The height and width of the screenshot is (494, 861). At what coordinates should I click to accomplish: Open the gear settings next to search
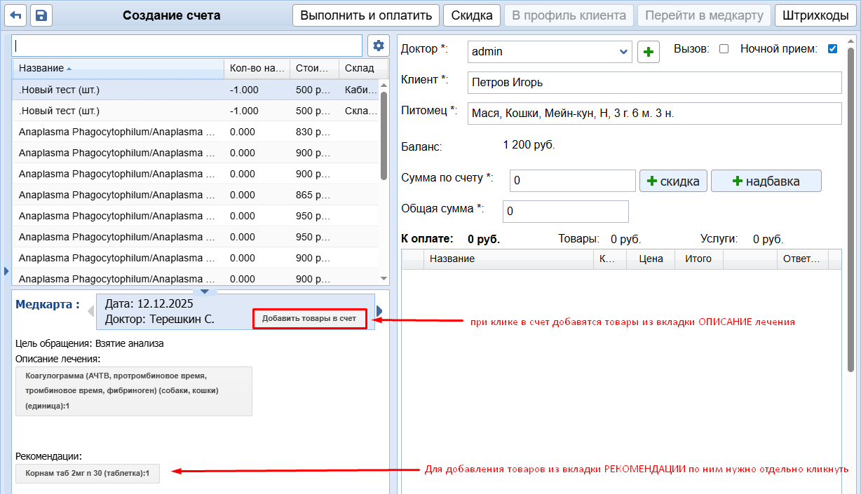point(379,46)
